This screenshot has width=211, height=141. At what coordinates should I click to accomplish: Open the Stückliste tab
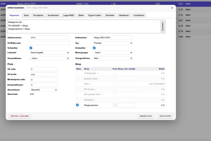point(110,15)
